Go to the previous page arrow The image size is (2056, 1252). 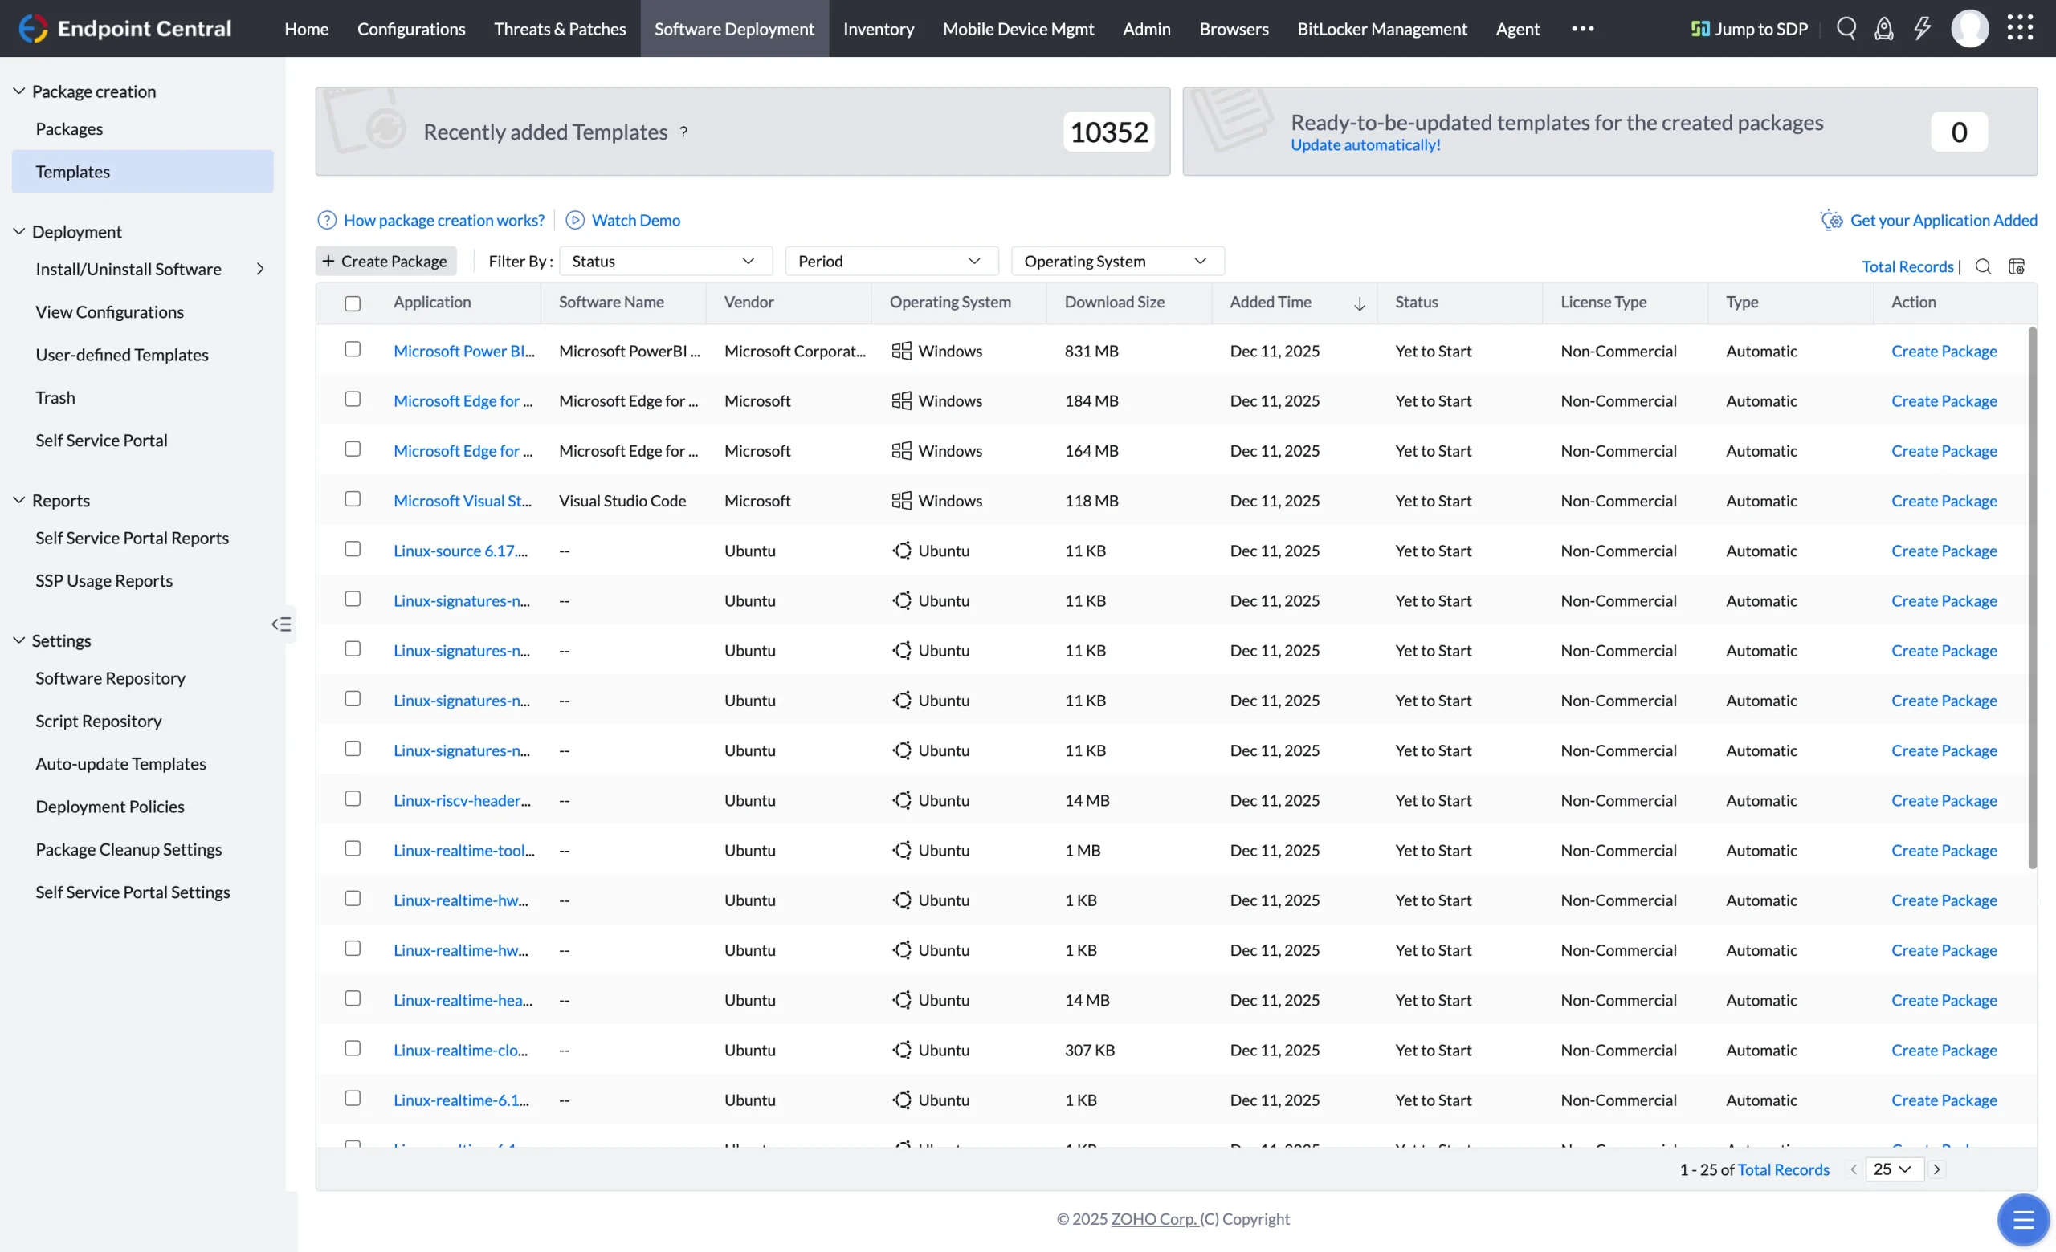click(1854, 1169)
